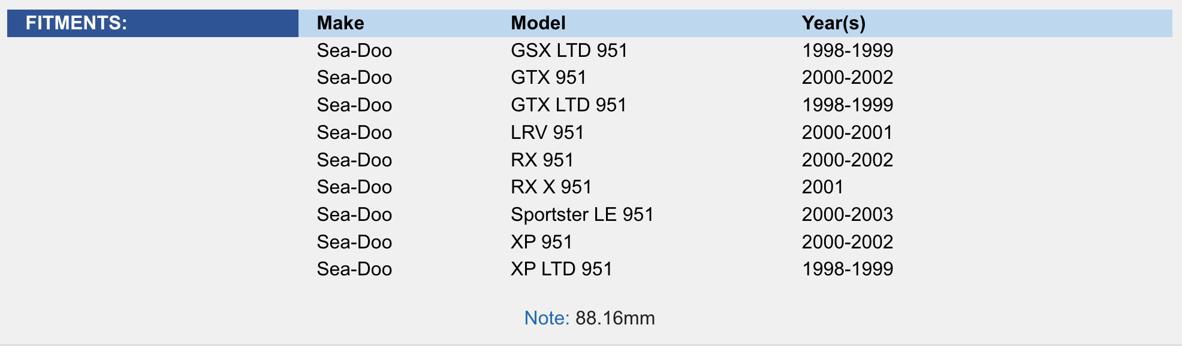Click the RX 951 model entry
Screen dimensions: 1182x346
point(542,160)
